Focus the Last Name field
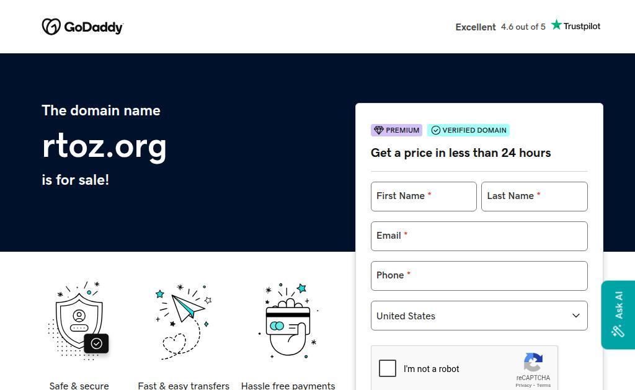The height and width of the screenshot is (390, 635). [x=534, y=197]
